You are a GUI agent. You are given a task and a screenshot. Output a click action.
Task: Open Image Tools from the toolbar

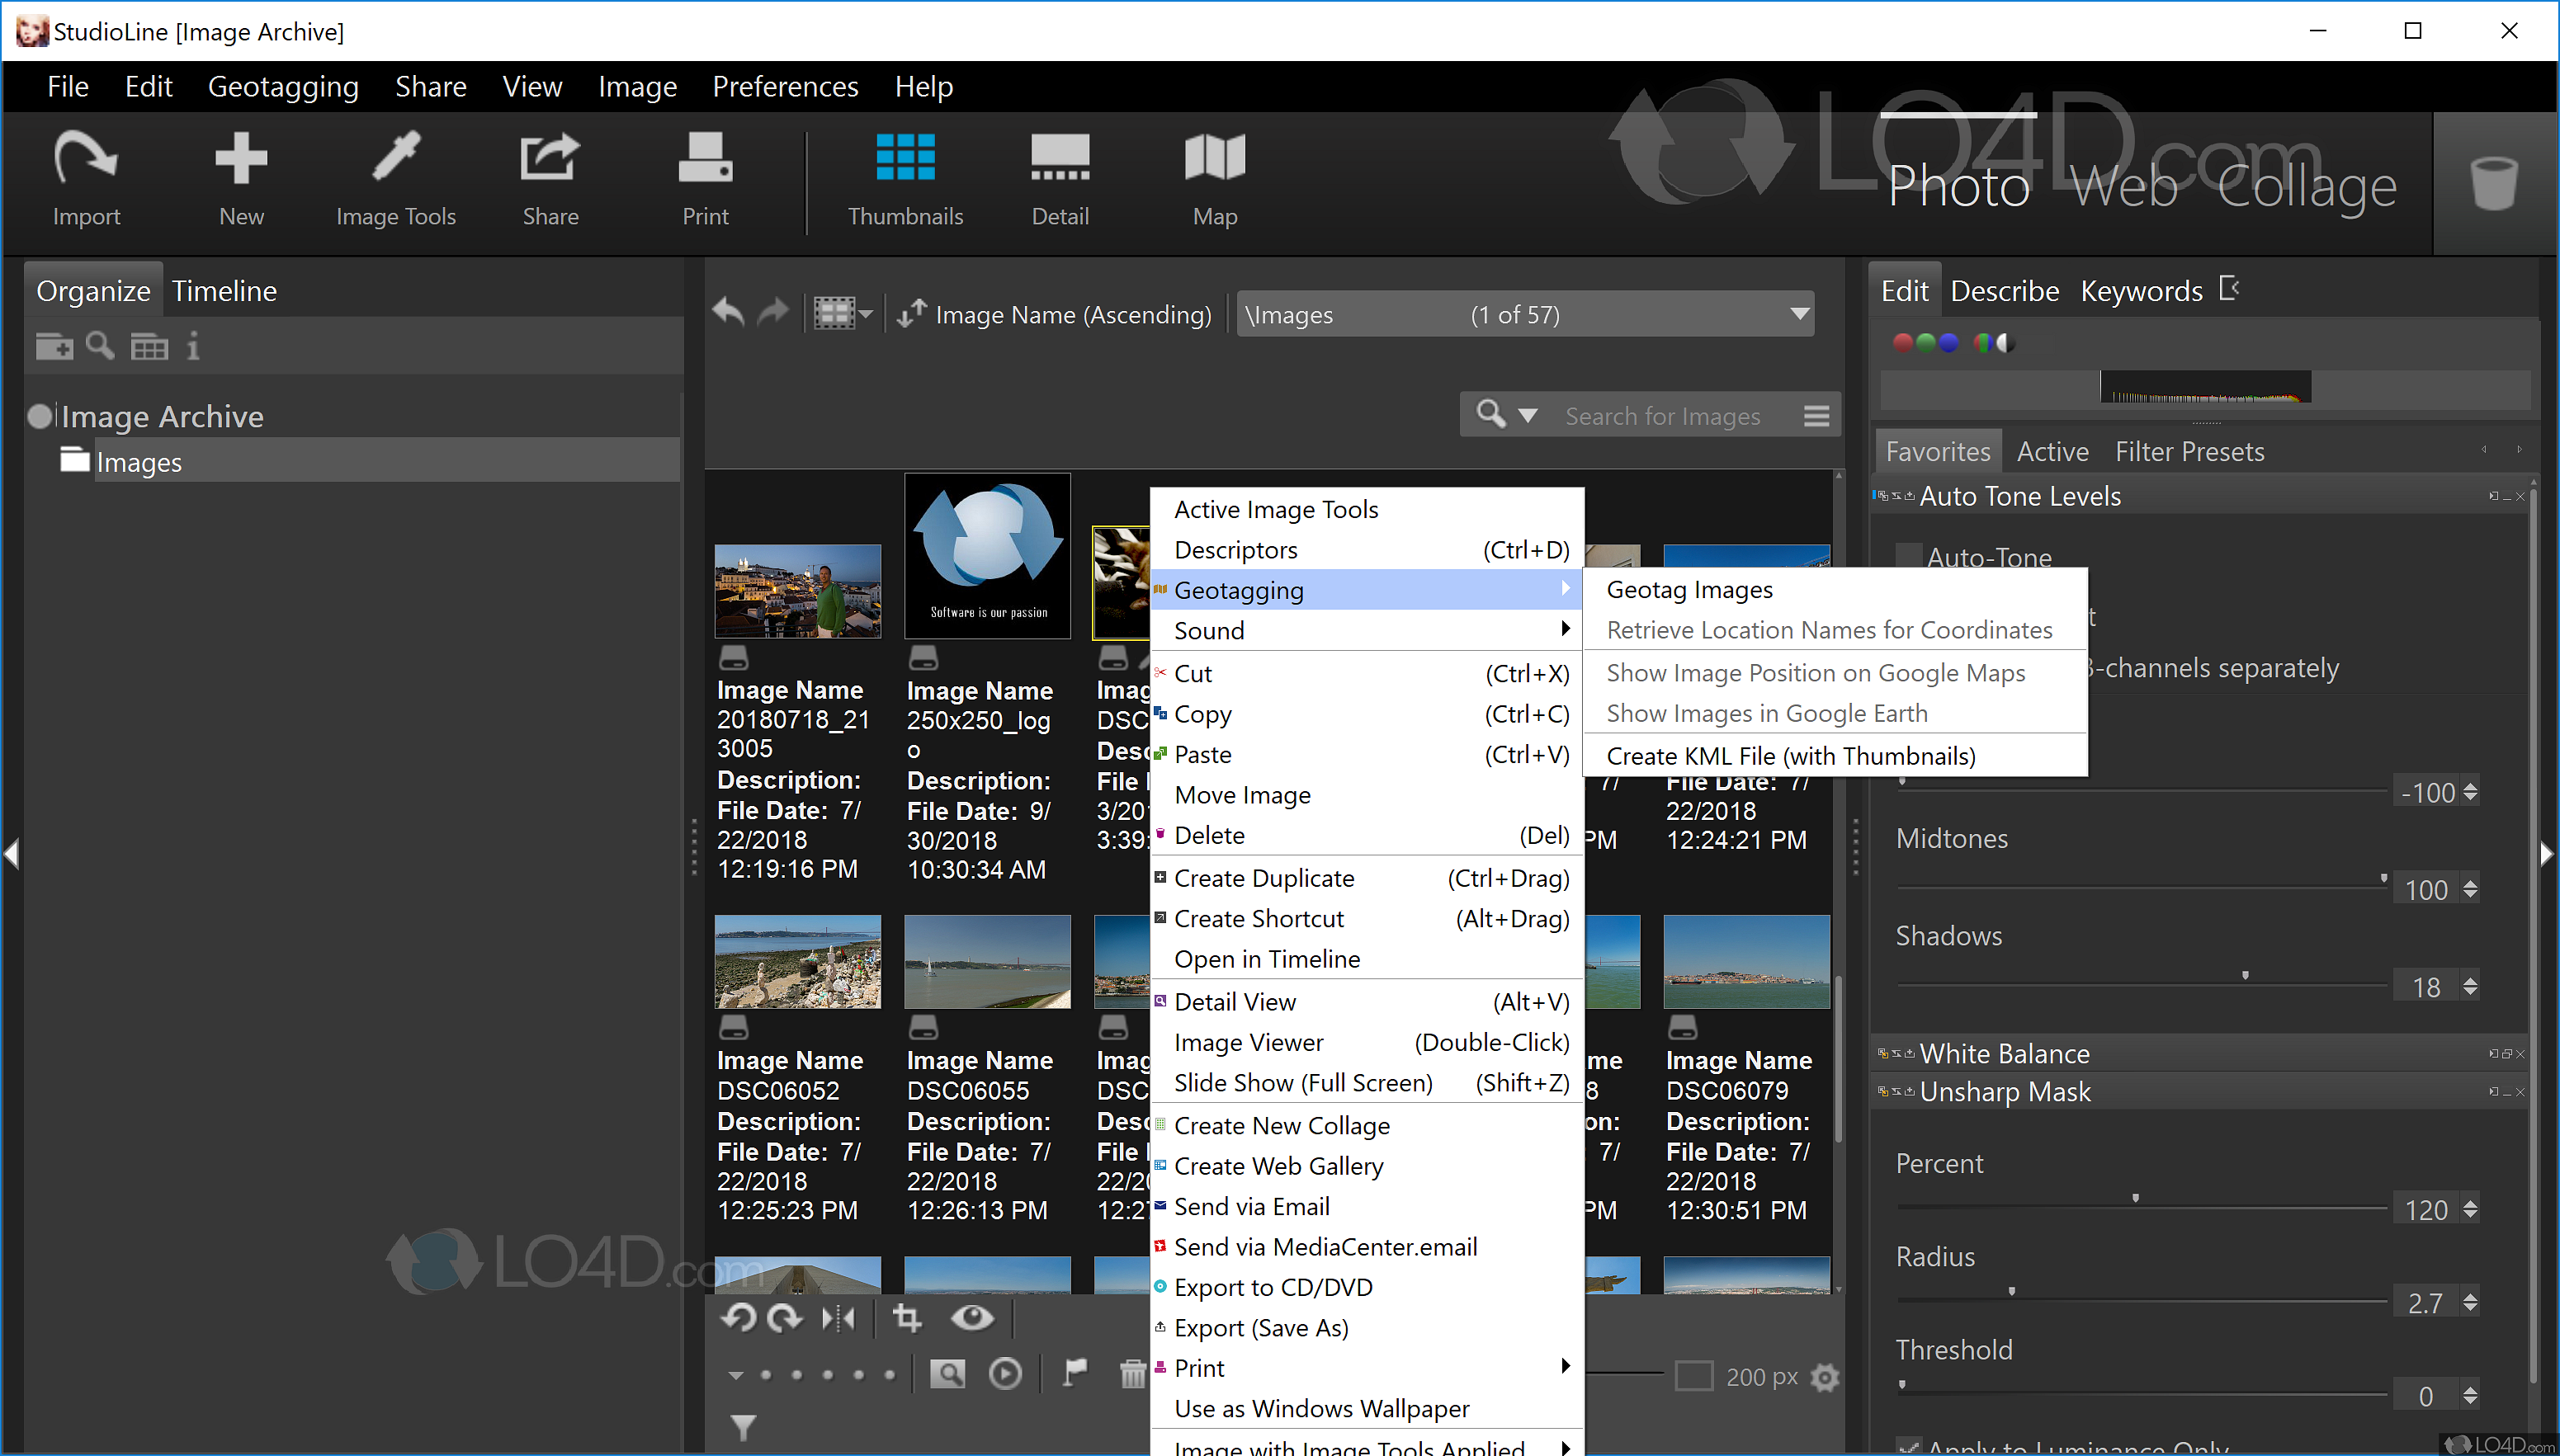click(395, 178)
